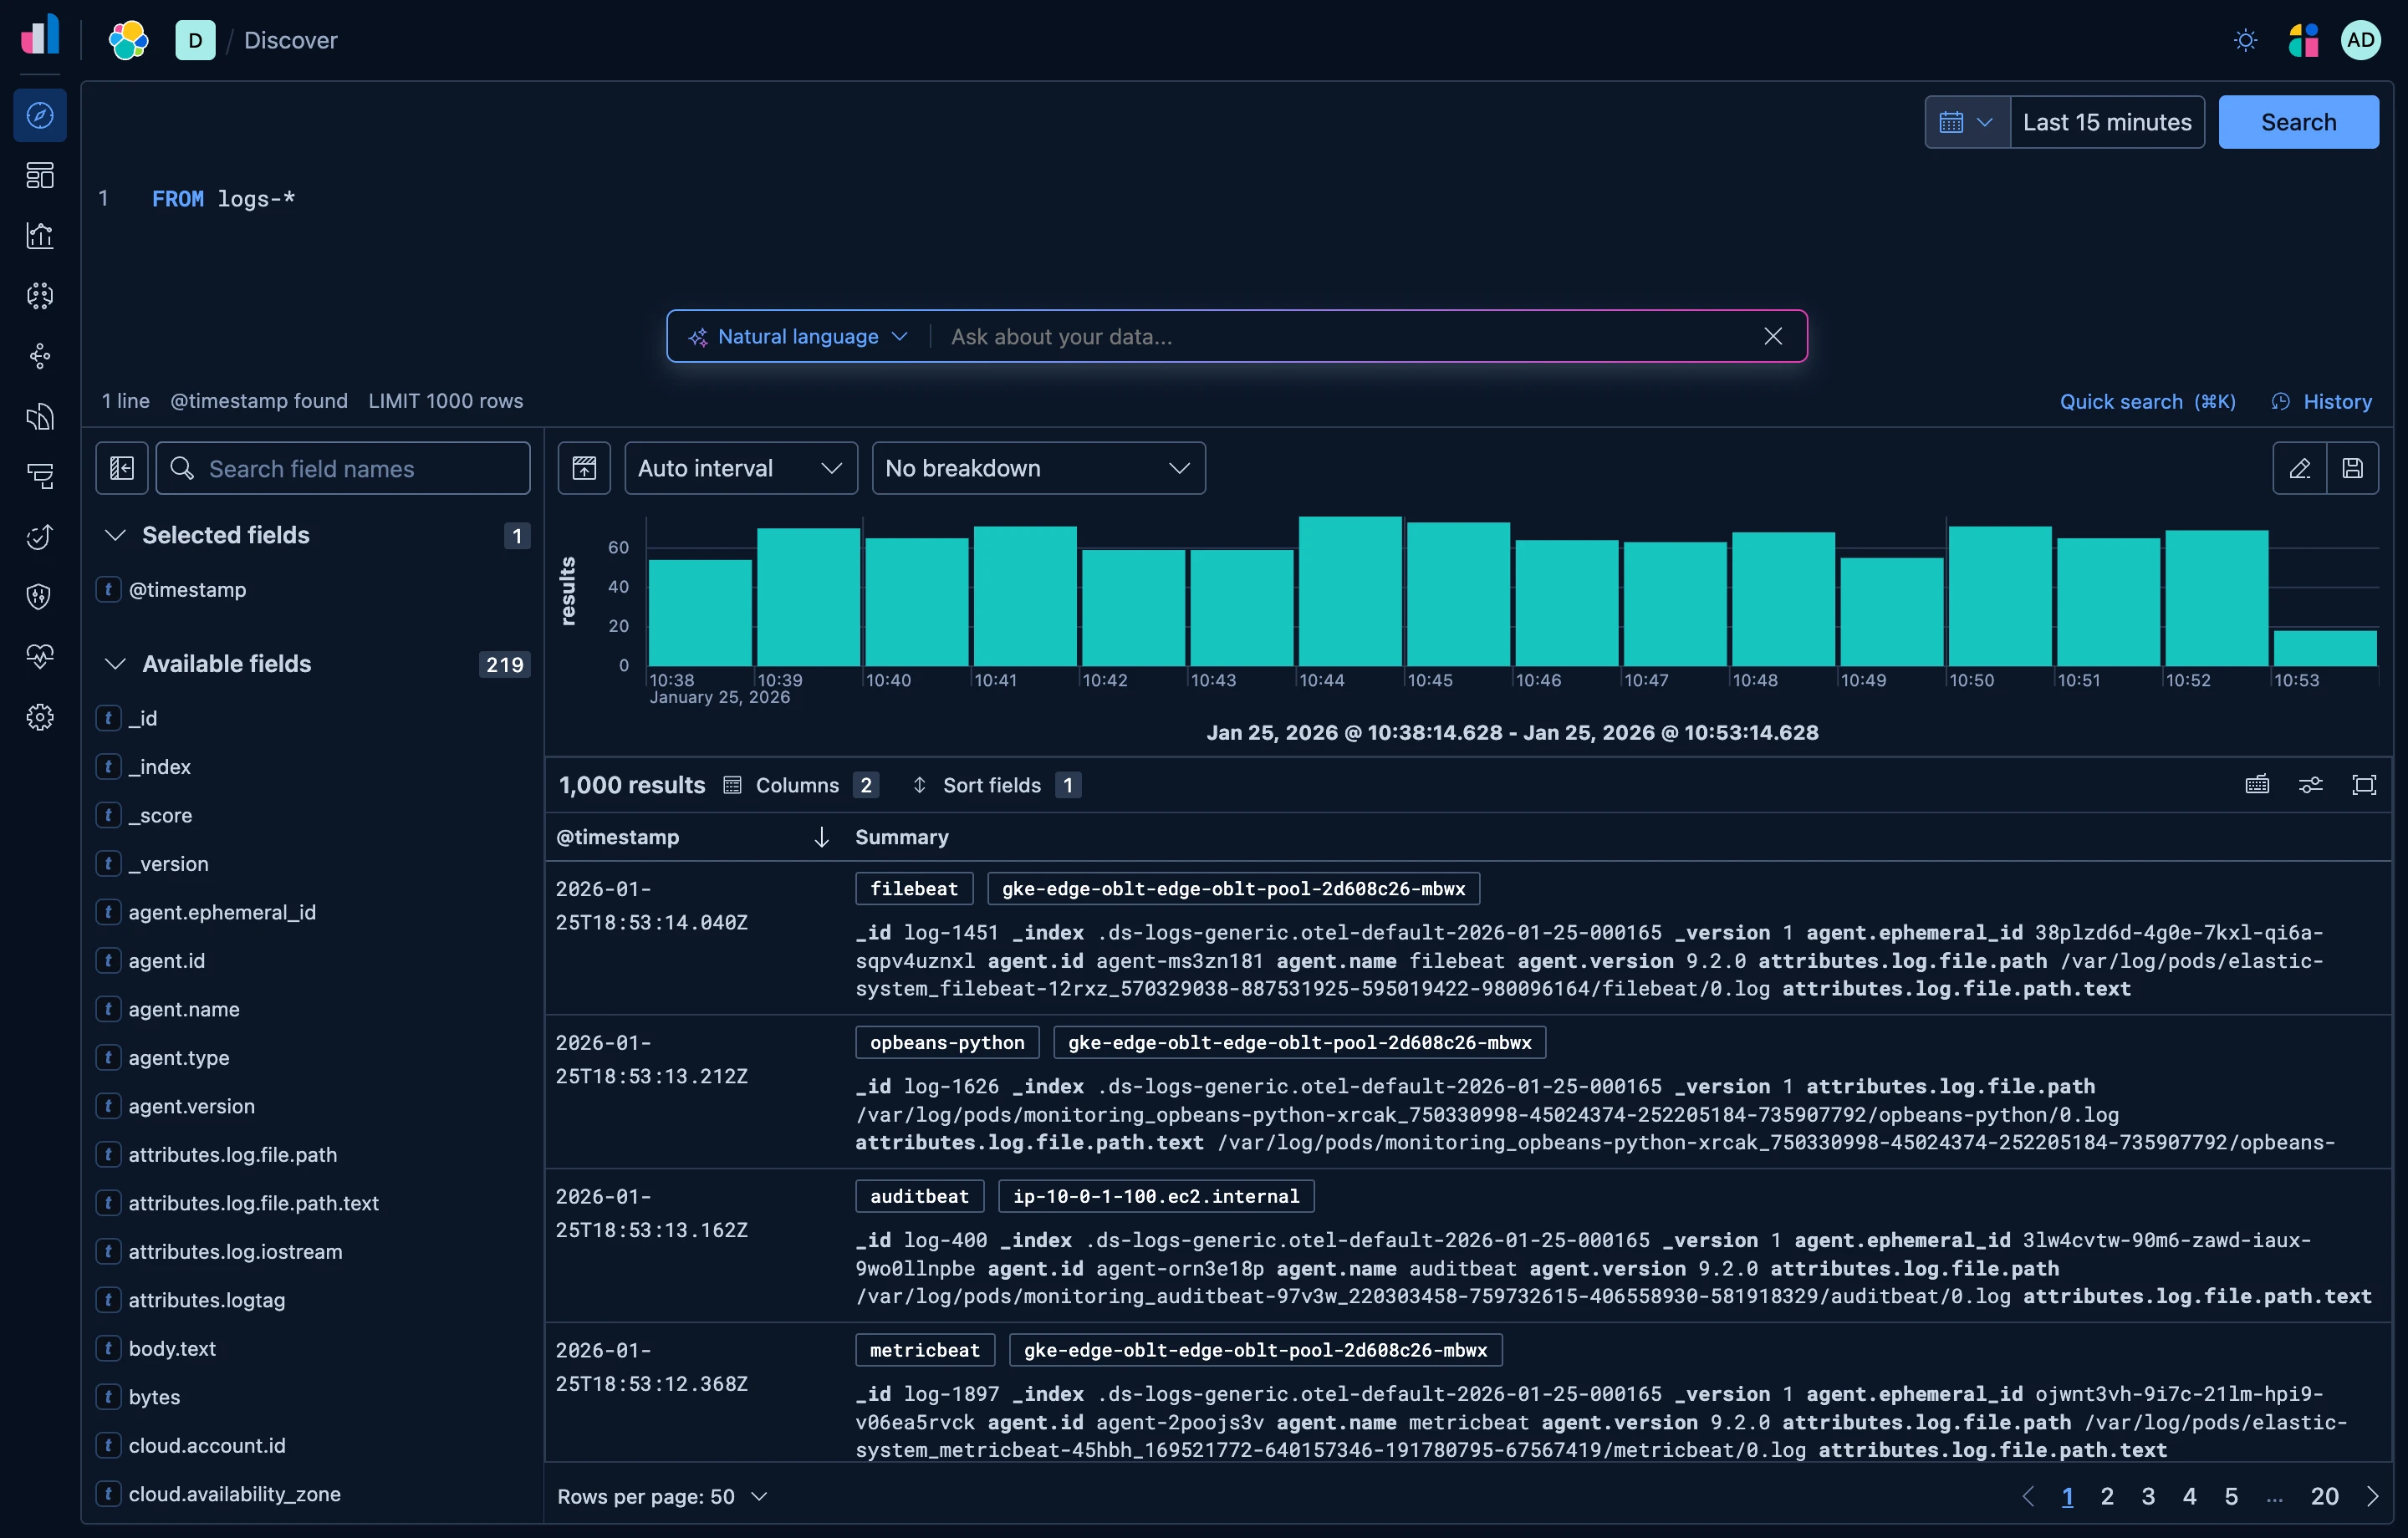Open the chart visualizations sidebar icon

coord(40,236)
